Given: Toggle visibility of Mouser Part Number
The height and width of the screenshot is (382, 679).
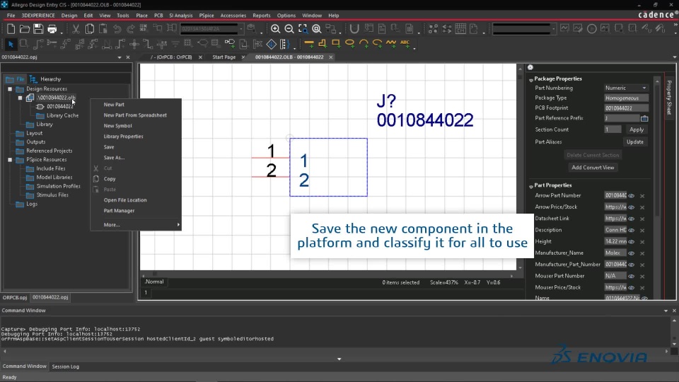Looking at the screenshot, I should 632,276.
